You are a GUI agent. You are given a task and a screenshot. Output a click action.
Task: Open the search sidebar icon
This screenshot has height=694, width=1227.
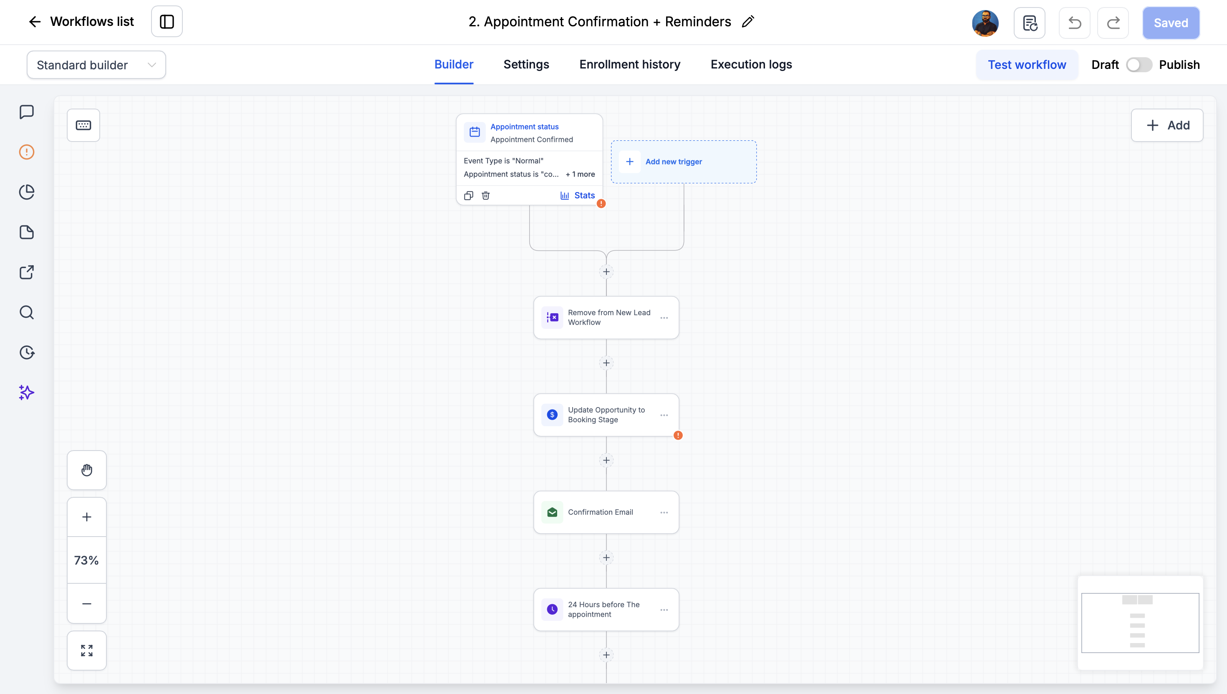[27, 312]
